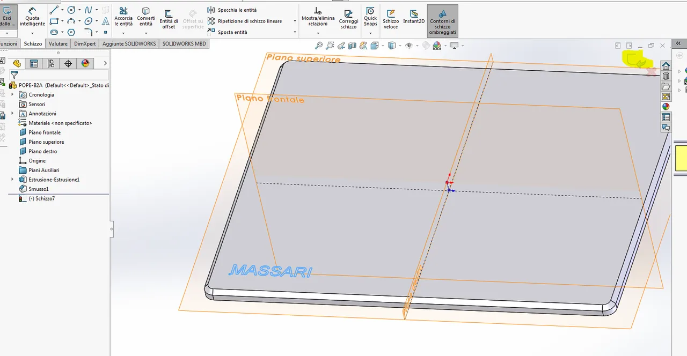Open the Esci dallo schizzo dropdown arrow

click(6, 33)
